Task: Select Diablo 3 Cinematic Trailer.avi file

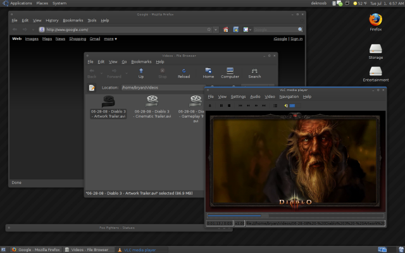Action: [x=152, y=107]
